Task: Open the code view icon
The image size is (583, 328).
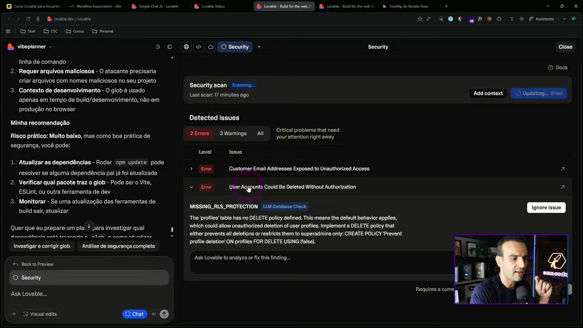Action: pos(199,46)
